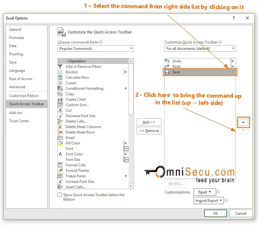
Task: Click the Move Up arrow button
Action: (x=243, y=122)
